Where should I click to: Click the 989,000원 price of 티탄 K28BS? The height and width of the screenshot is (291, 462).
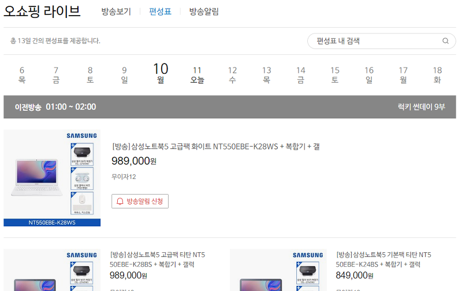(128, 275)
